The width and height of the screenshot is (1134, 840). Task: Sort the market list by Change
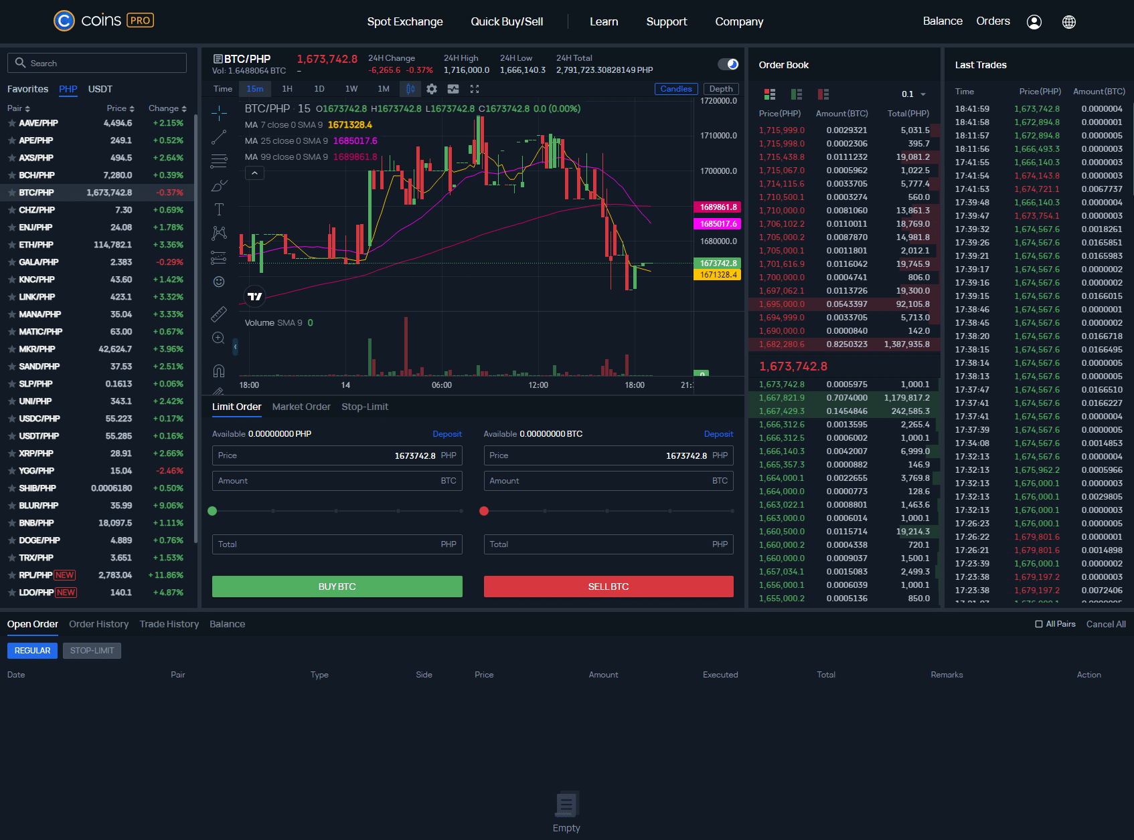[x=167, y=108]
